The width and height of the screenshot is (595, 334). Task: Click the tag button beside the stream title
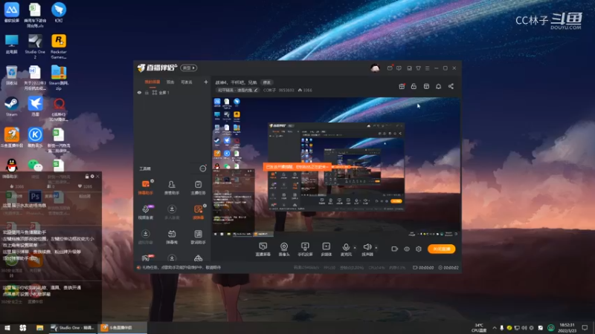click(267, 82)
